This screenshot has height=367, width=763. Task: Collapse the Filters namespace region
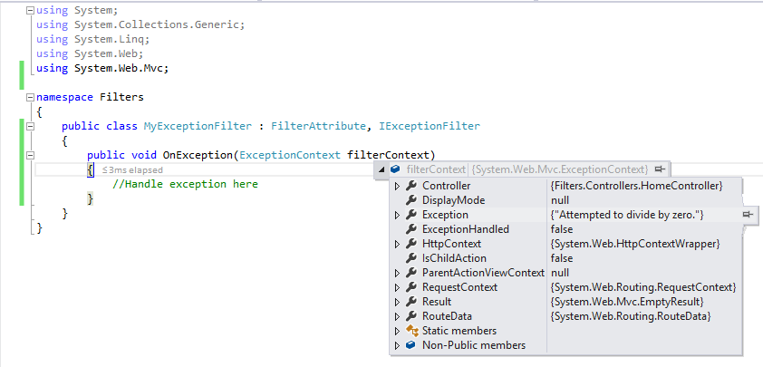[30, 97]
